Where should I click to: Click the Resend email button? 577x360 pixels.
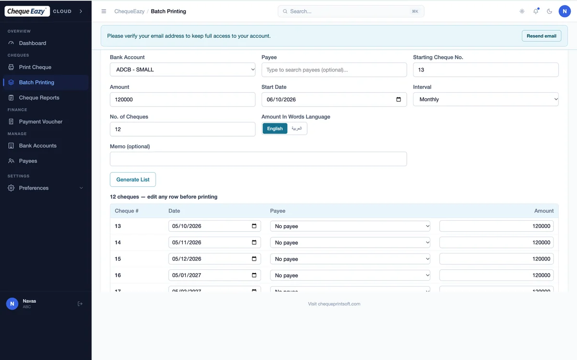click(x=541, y=36)
